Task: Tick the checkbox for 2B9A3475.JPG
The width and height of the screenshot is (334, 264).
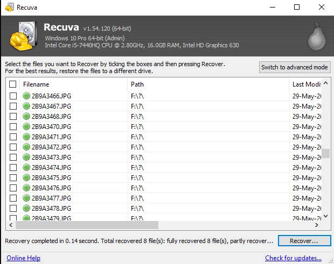Action: (13, 177)
